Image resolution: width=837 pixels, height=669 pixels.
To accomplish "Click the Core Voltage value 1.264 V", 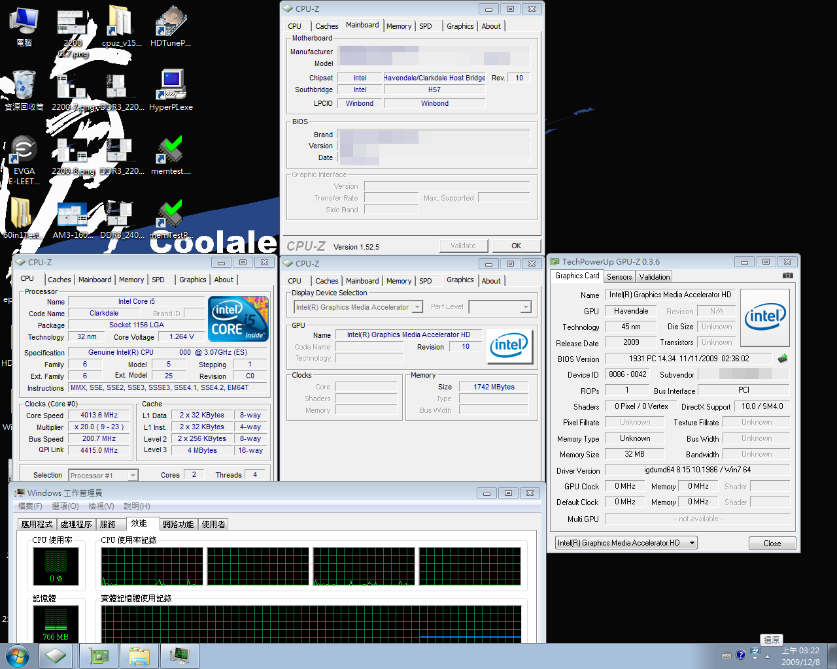I will click(182, 336).
